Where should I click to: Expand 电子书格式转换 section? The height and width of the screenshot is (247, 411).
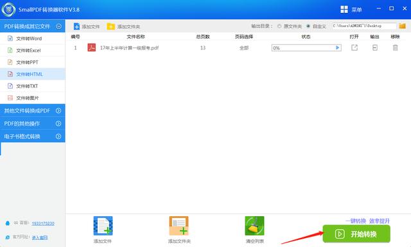tap(33, 136)
